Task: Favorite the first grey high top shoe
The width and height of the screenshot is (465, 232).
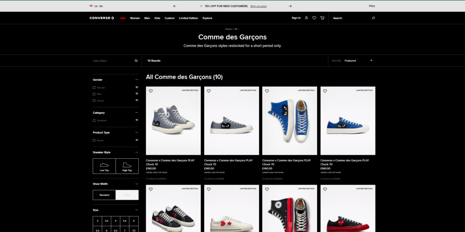Action: click(x=151, y=91)
